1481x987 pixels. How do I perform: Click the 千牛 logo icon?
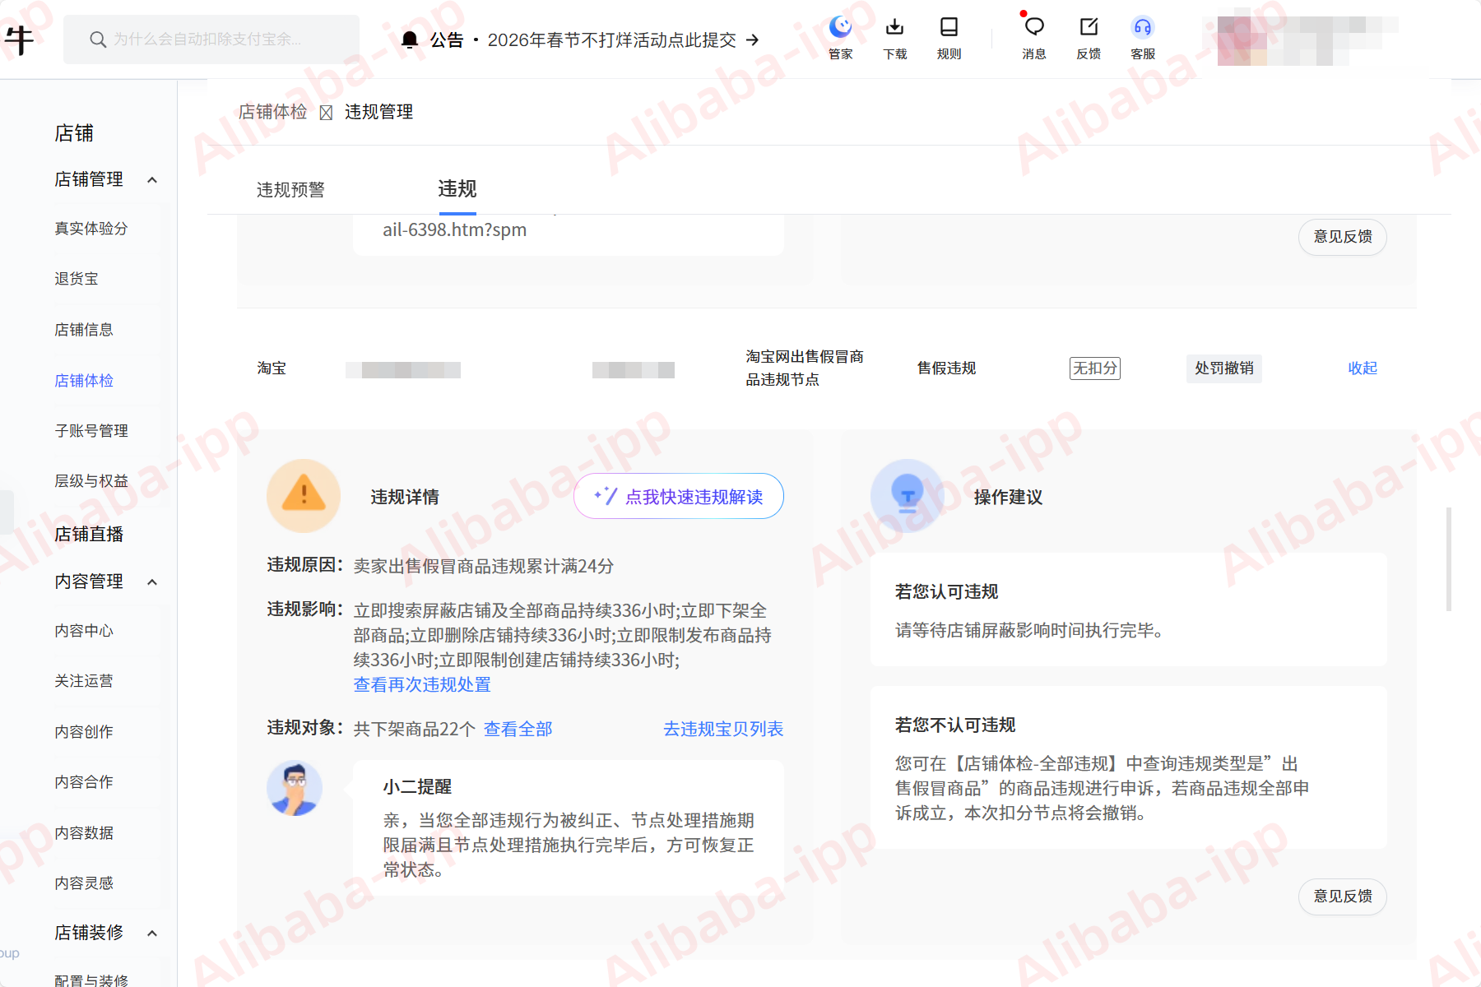pyautogui.click(x=20, y=39)
